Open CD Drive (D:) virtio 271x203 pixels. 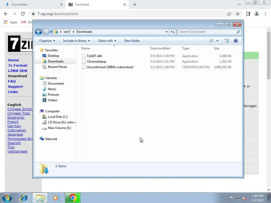(x=62, y=122)
